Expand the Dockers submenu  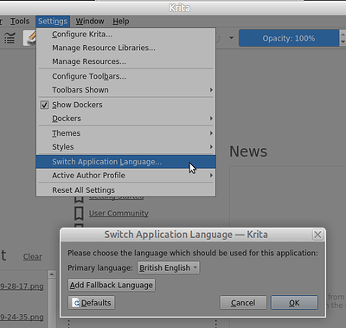(x=126, y=119)
